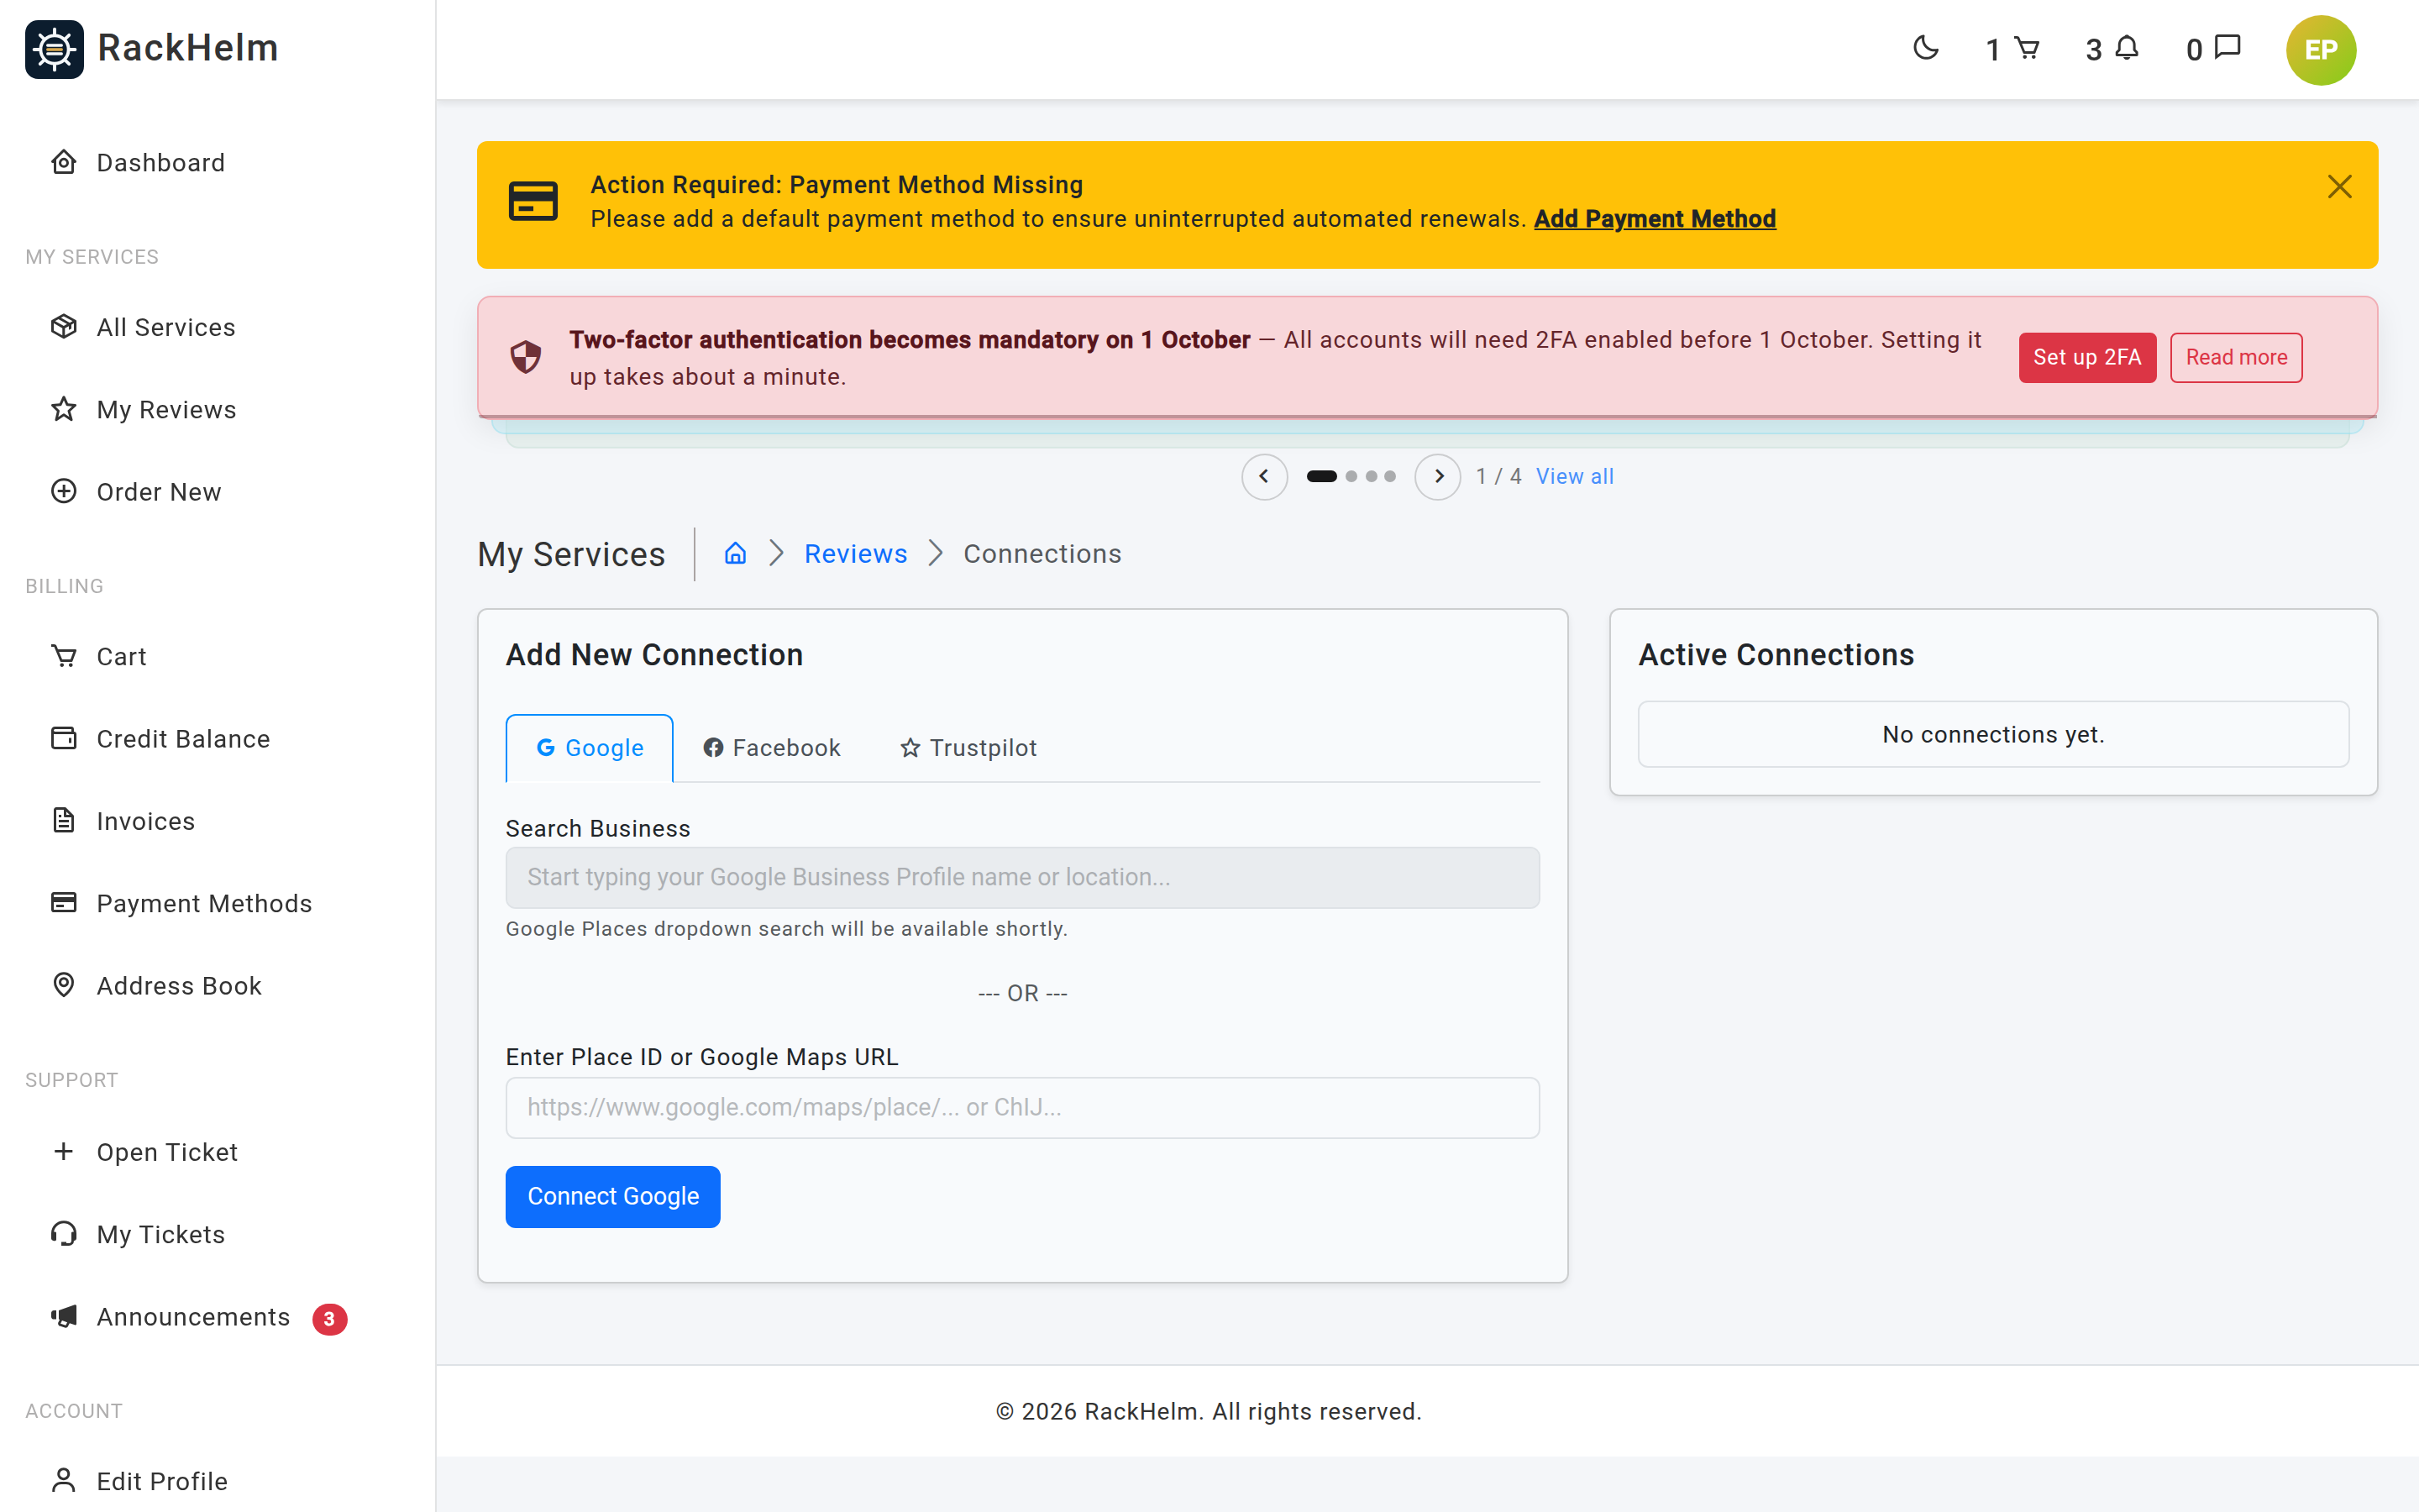Click the Set up 2FA button
The width and height of the screenshot is (2419, 1512).
(x=2086, y=357)
